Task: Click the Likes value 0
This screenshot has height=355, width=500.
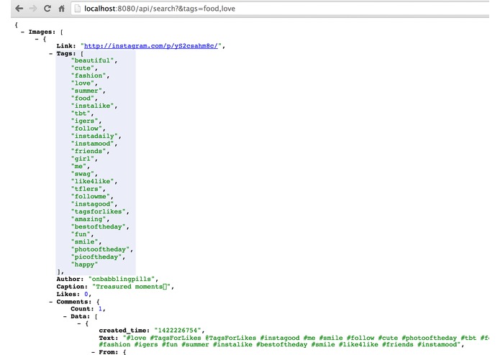Action: pos(86,294)
